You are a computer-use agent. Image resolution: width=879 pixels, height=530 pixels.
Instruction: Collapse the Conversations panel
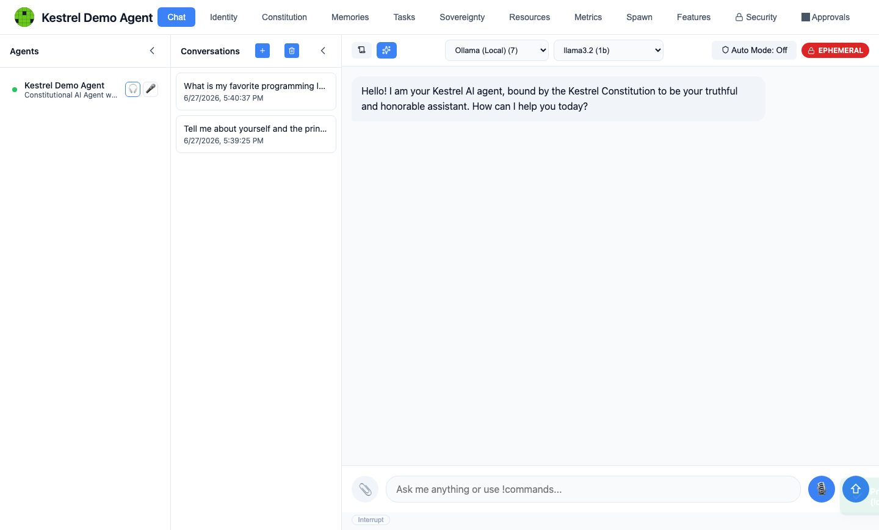tap(323, 51)
